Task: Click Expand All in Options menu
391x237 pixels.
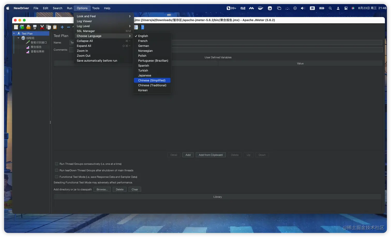Action: tap(104, 46)
